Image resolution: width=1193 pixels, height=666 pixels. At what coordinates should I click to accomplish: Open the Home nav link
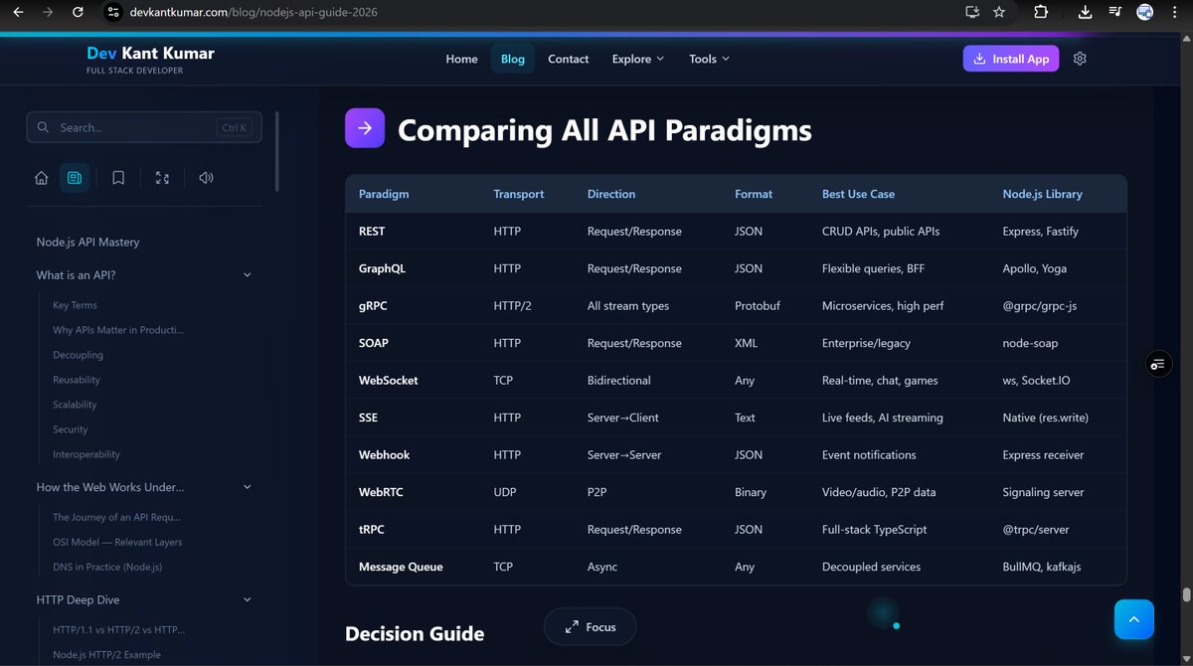coord(461,59)
